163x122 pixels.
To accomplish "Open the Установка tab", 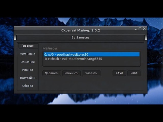I will (x=27, y=54).
